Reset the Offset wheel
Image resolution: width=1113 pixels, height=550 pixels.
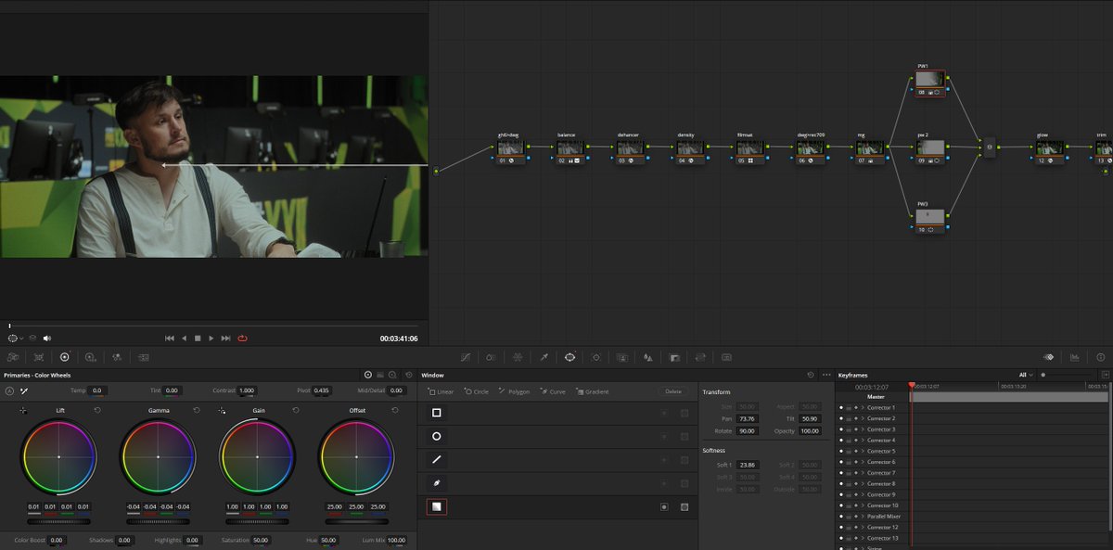click(395, 410)
